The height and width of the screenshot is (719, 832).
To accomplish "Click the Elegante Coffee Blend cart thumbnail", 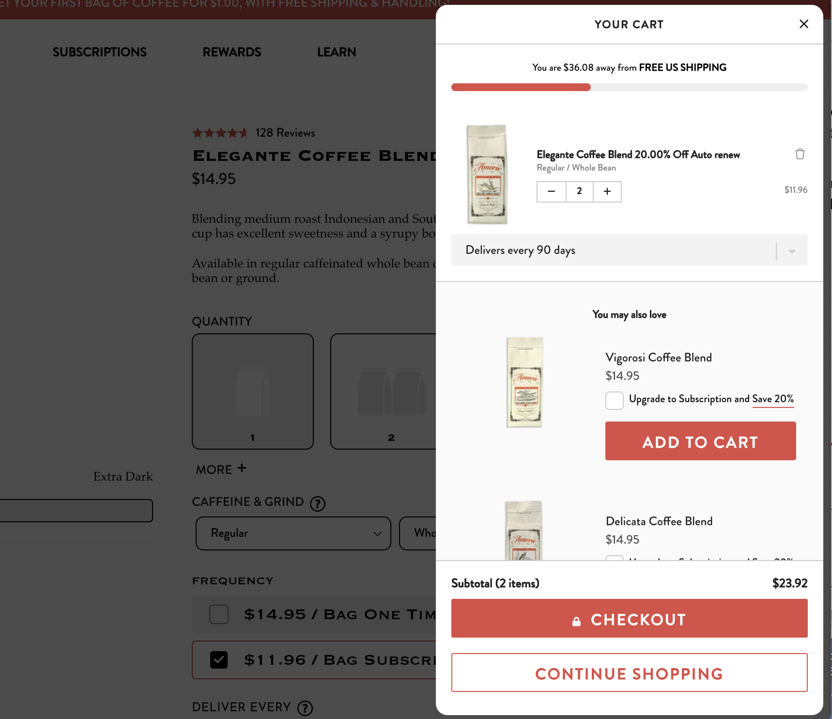I will click(x=488, y=174).
